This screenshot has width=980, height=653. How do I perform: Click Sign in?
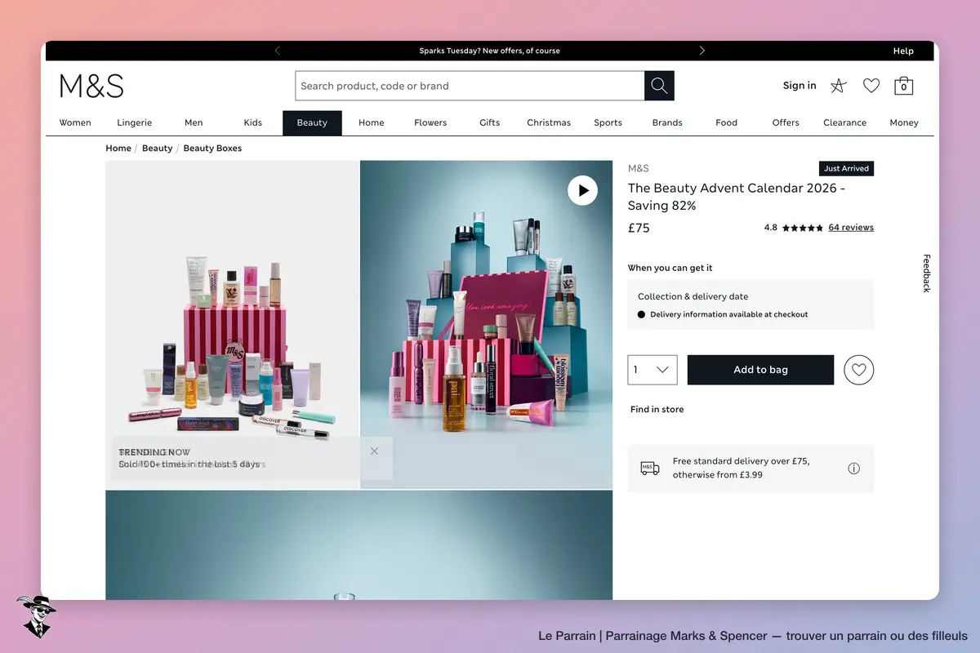800,86
